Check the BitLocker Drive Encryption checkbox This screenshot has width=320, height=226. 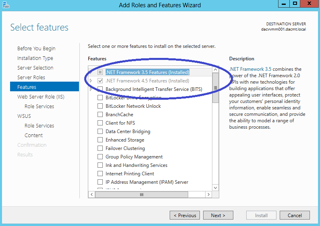point(100,98)
